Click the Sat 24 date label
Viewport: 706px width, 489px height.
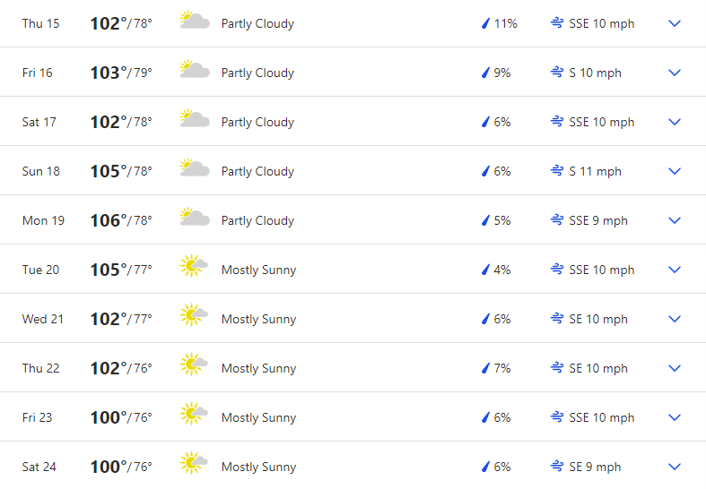39,467
